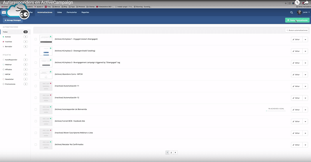Click the next page arrow in pagination
Image resolution: width=311 pixels, height=162 pixels.
[175, 153]
